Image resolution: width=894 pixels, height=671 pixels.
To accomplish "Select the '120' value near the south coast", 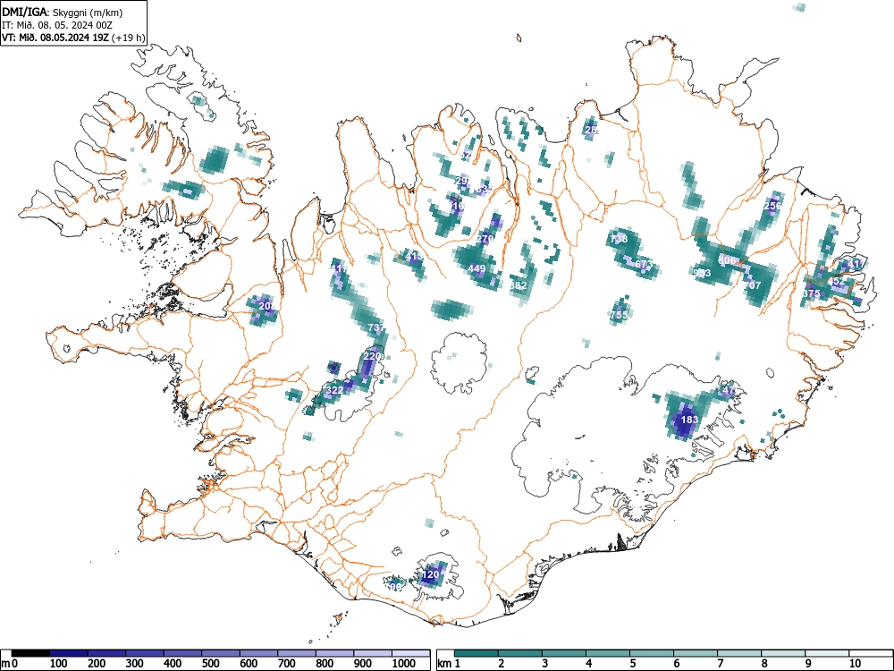I will click(x=431, y=574).
